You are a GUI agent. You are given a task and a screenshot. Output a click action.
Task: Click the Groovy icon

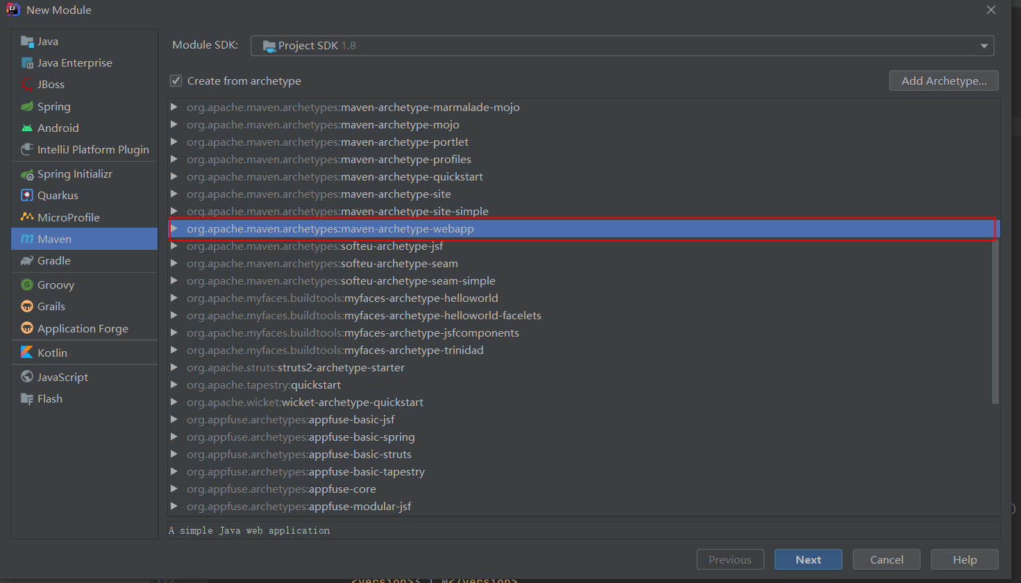pyautogui.click(x=27, y=285)
